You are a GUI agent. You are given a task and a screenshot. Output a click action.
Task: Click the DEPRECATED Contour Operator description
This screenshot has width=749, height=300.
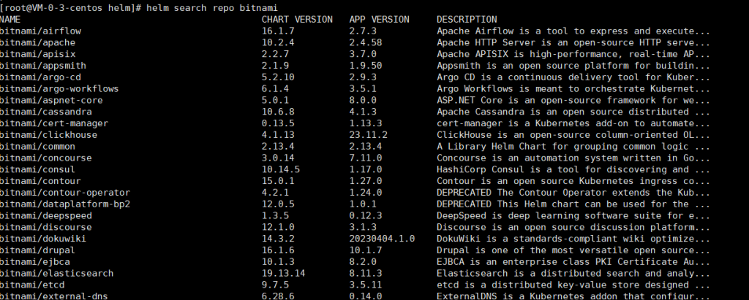(573, 191)
